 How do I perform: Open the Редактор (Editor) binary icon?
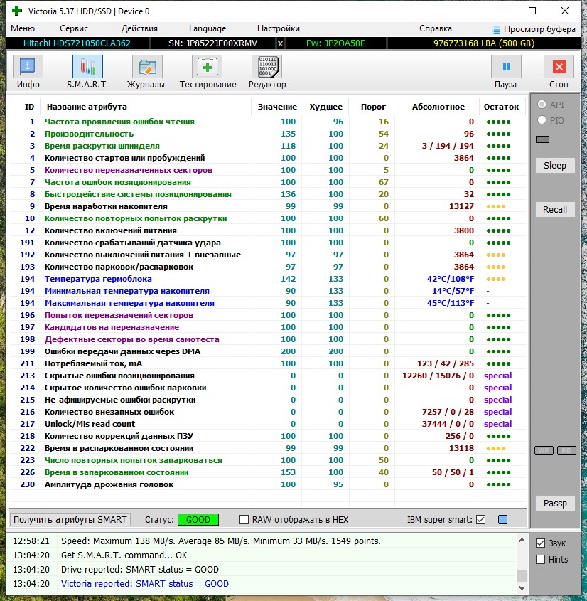pyautogui.click(x=267, y=67)
